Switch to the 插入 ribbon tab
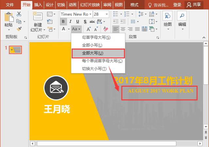 point(38,5)
